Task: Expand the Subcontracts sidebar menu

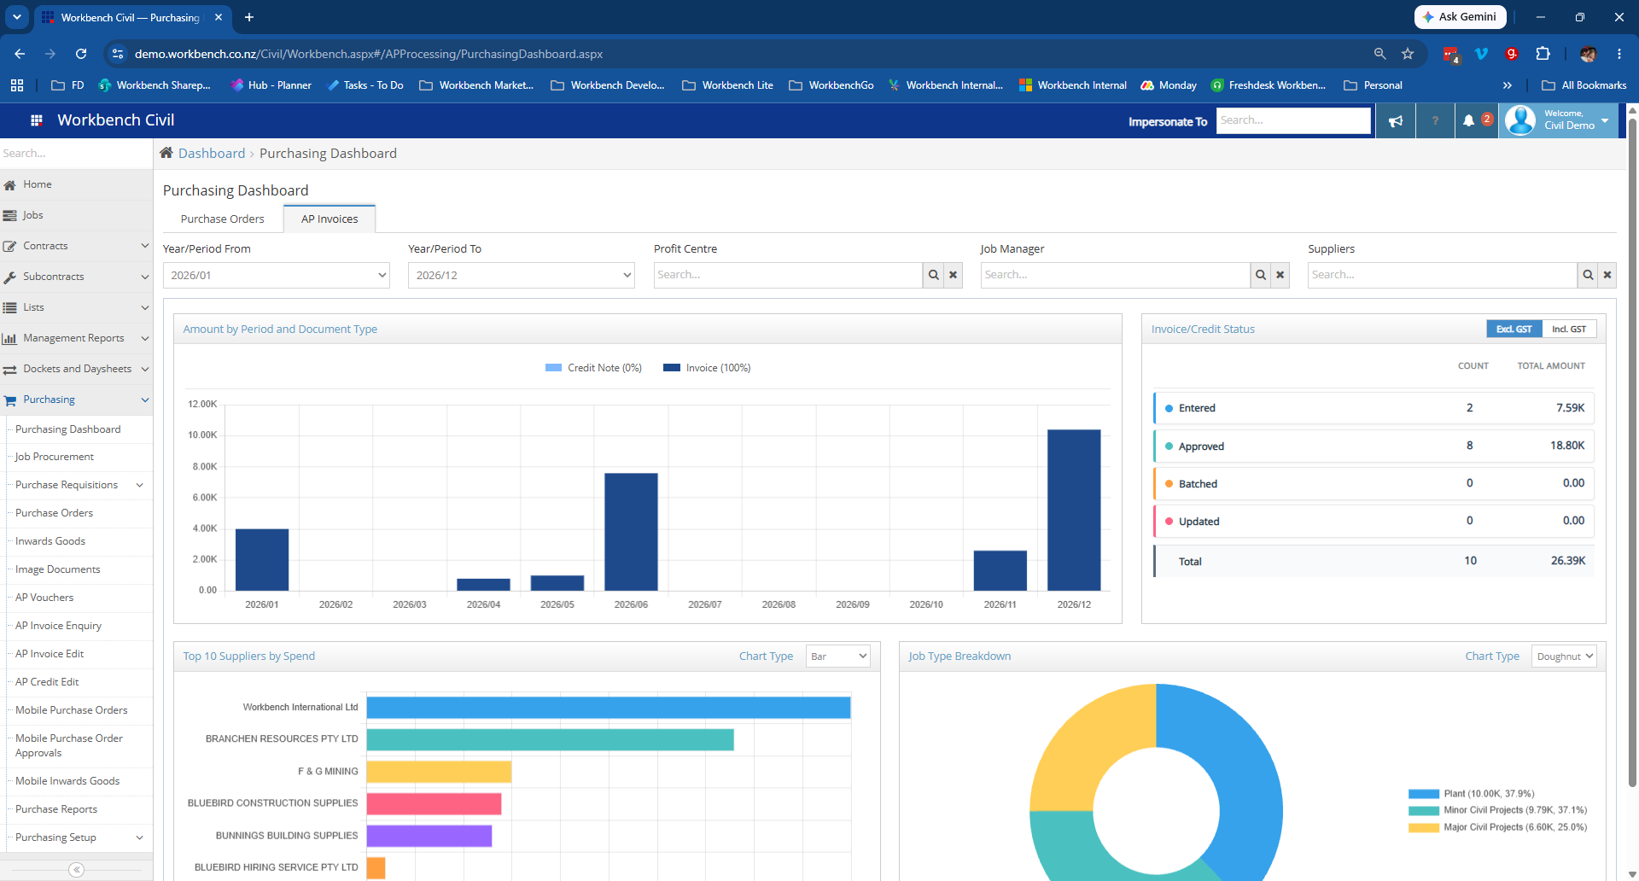Action: (x=76, y=277)
